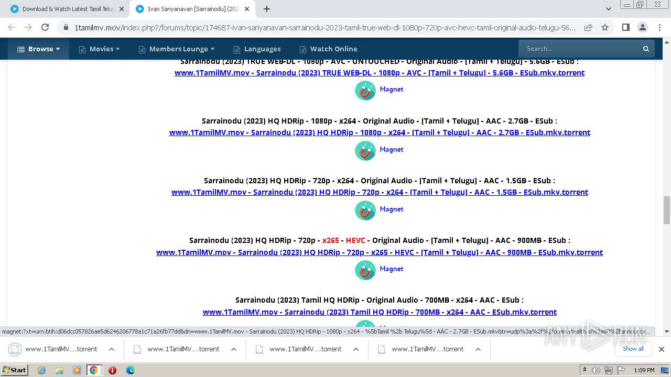Launch Internet Explorer from taskbar
Image resolution: width=671 pixels, height=377 pixels.
(x=41, y=370)
